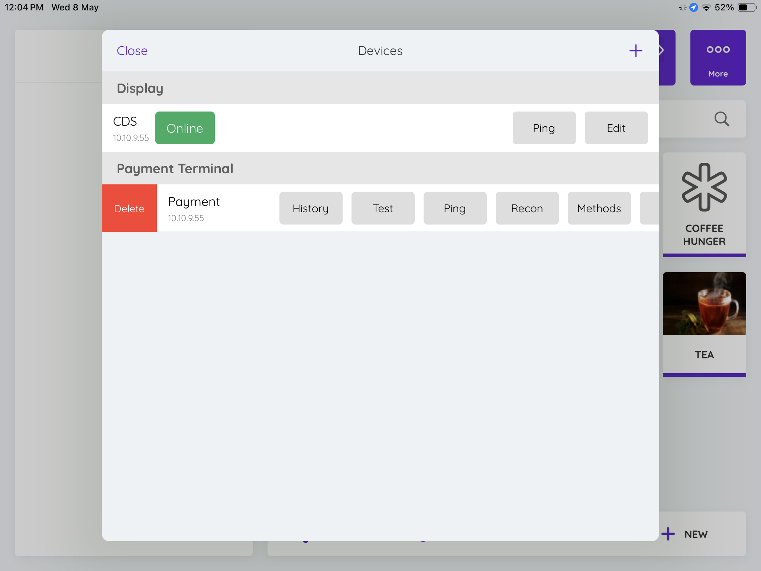This screenshot has width=761, height=571.
Task: Run Test on Payment terminal
Action: tap(382, 208)
